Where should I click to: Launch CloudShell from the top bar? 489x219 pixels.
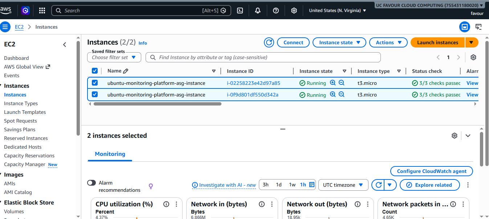[240, 11]
